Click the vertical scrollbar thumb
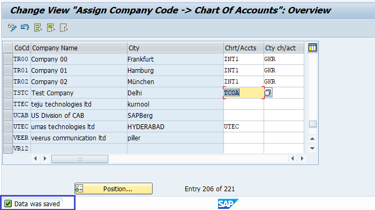The height and width of the screenshot is (210, 375). [x=312, y=124]
